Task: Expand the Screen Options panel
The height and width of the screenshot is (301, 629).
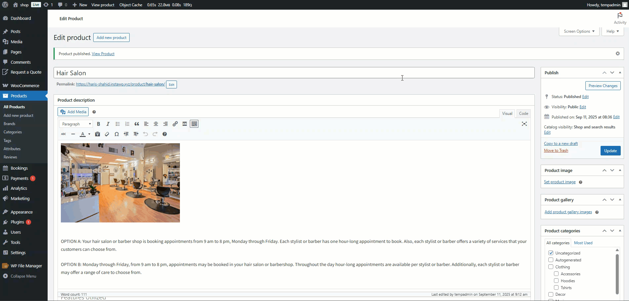Action: click(x=579, y=31)
